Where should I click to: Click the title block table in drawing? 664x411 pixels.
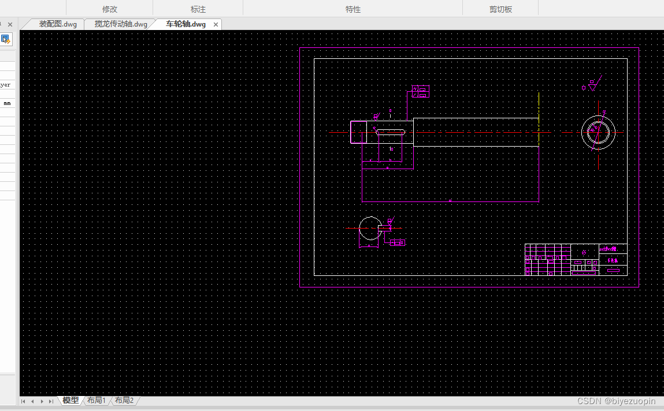point(576,260)
